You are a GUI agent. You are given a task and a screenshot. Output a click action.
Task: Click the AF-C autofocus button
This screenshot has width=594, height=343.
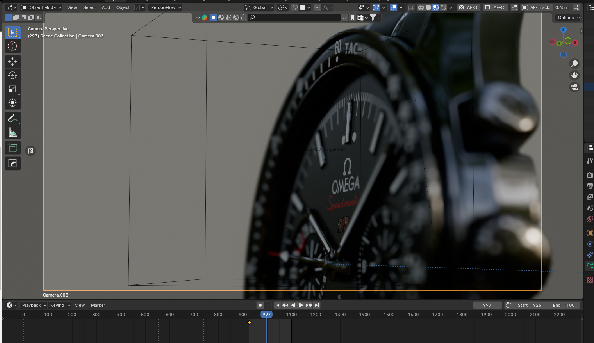(x=495, y=7)
